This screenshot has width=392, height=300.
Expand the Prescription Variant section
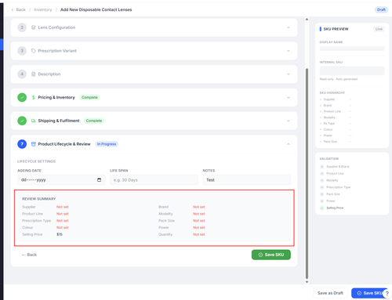[x=289, y=51]
